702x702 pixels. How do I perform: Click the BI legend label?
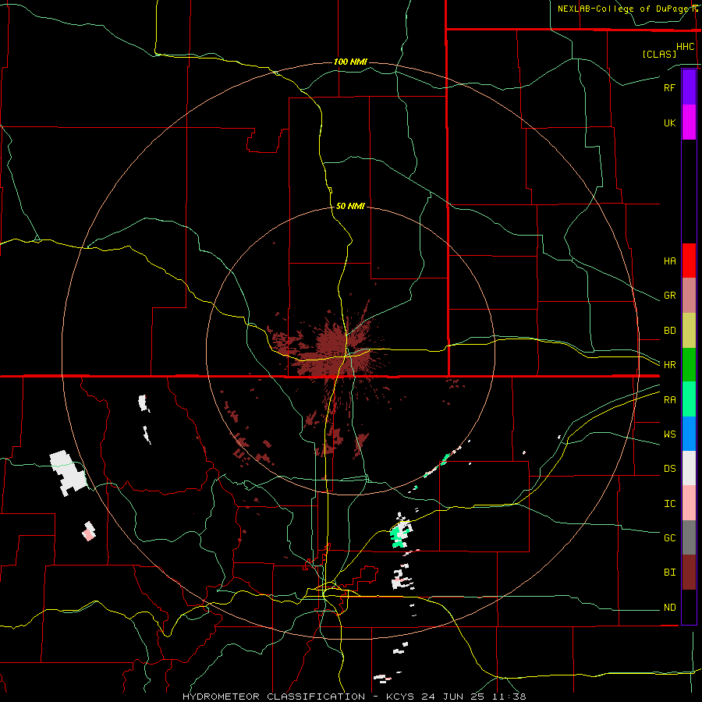[669, 573]
